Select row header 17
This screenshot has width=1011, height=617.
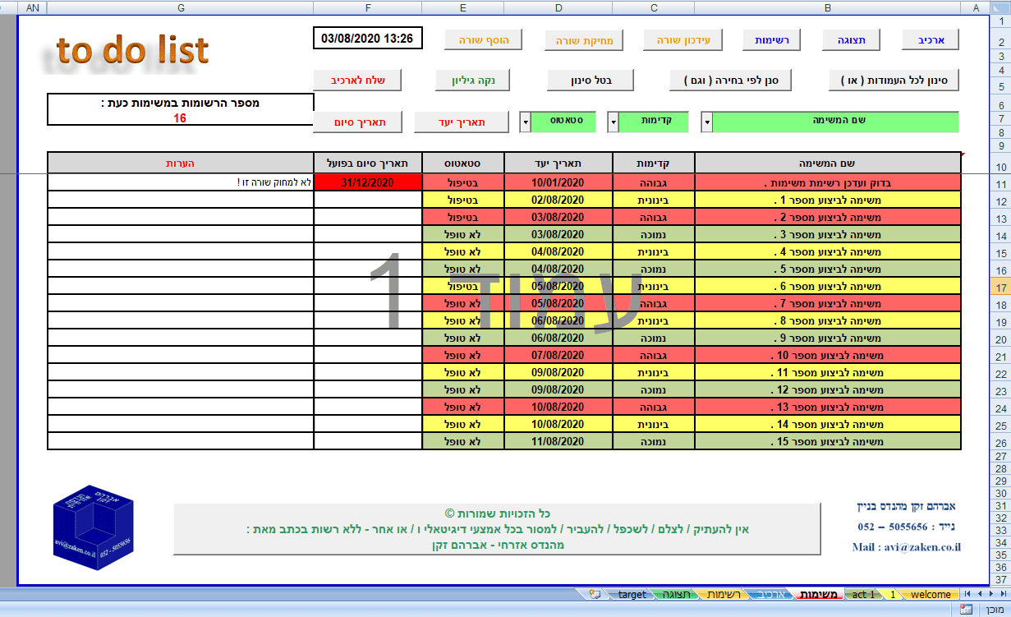click(x=1000, y=287)
